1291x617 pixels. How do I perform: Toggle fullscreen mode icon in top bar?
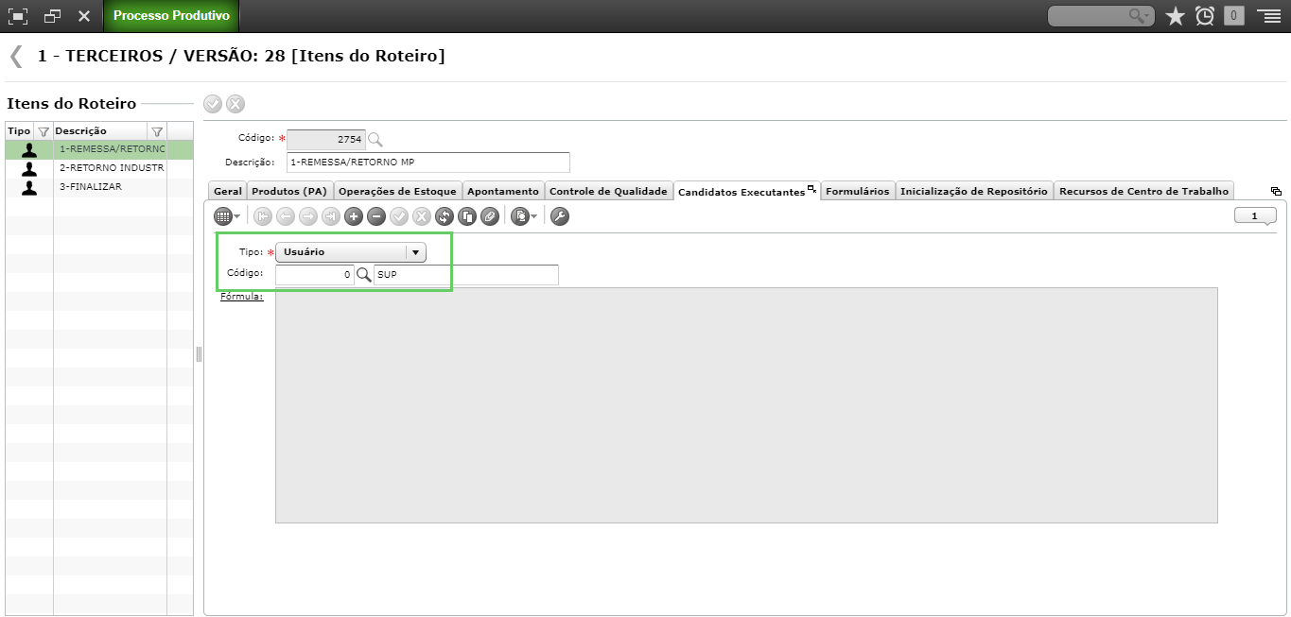[18, 16]
